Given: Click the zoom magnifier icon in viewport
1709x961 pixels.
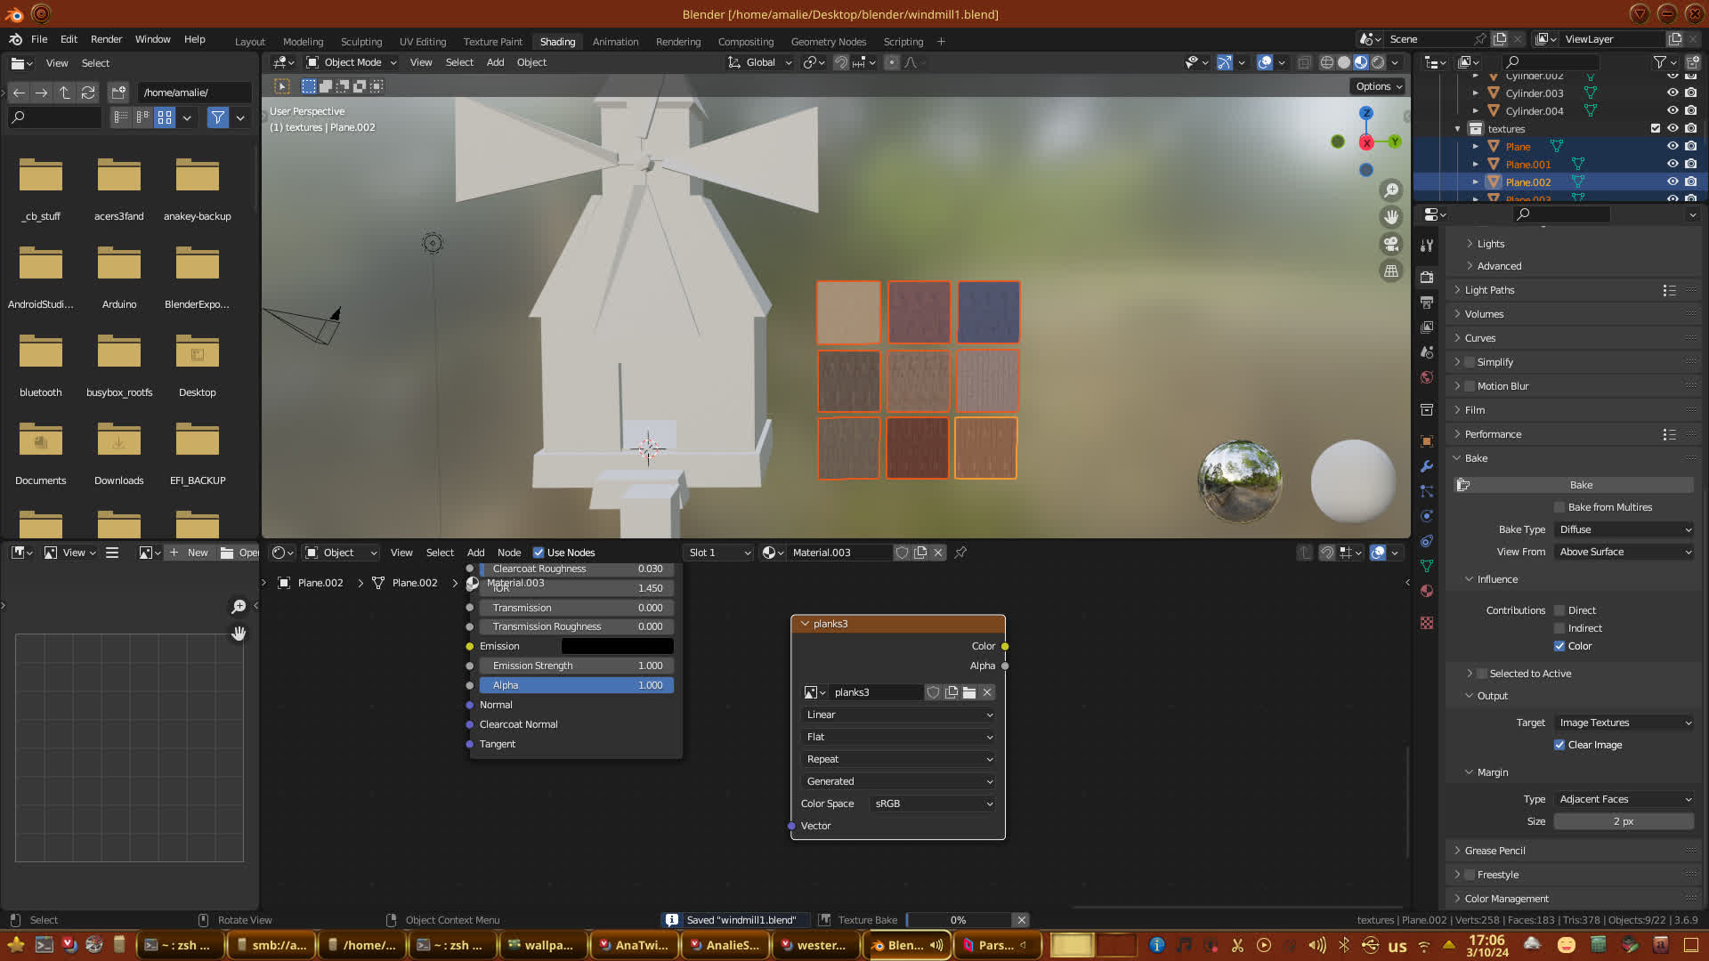Looking at the screenshot, I should [1391, 190].
